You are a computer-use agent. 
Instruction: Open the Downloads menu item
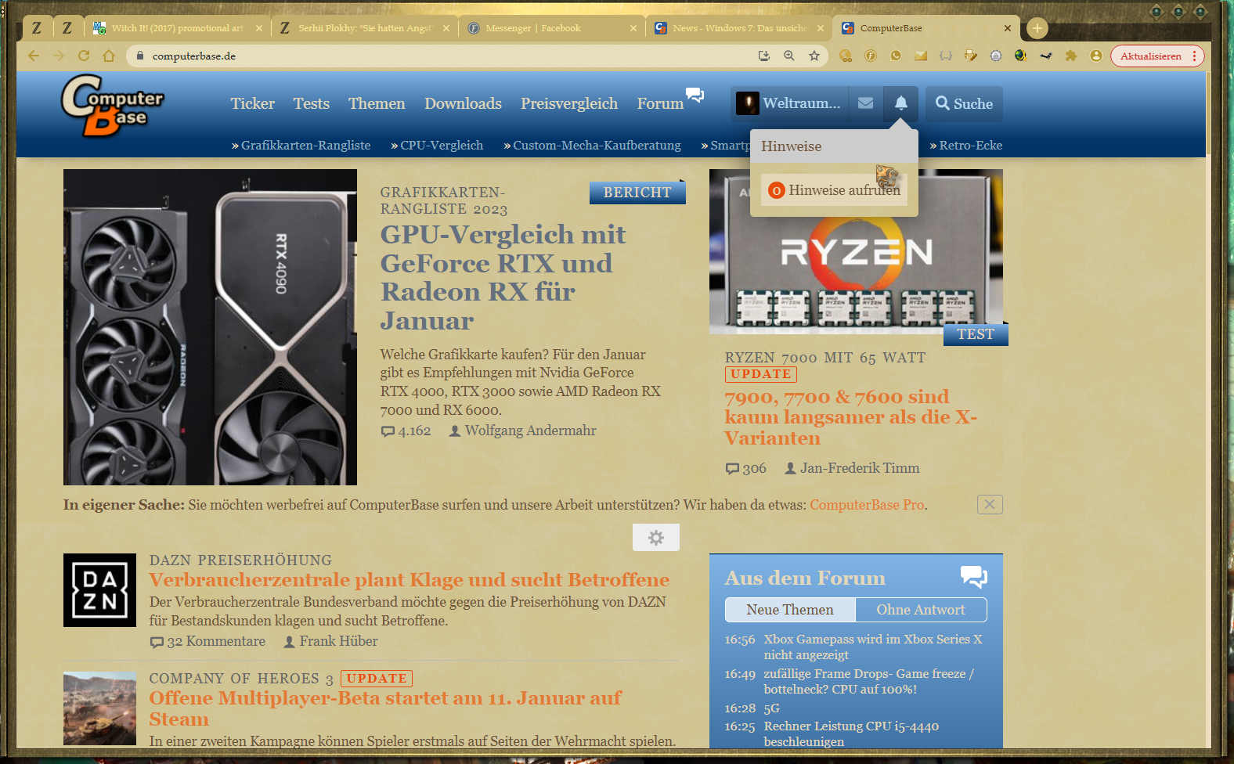tap(463, 103)
